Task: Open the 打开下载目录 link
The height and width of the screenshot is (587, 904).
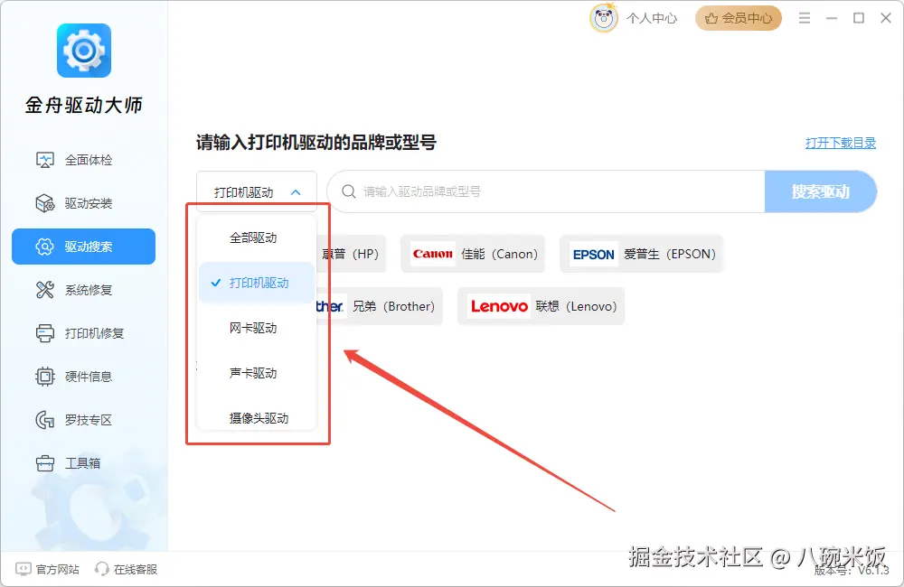Action: pos(841,143)
